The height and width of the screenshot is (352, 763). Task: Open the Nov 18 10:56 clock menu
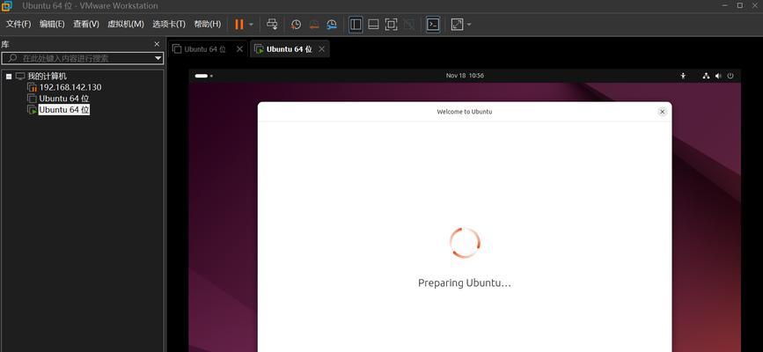[x=465, y=76]
